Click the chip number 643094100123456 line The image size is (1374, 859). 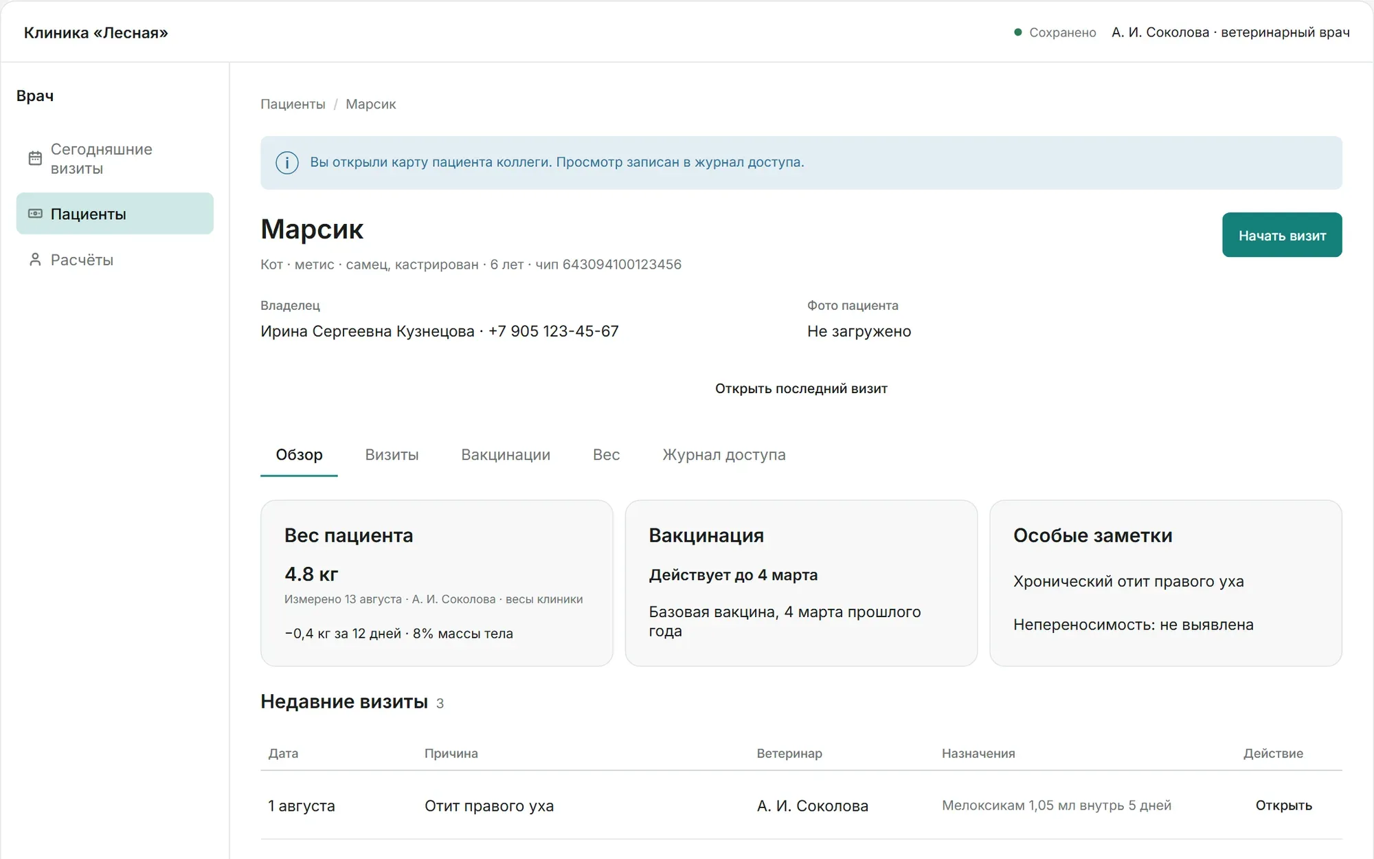[x=471, y=265]
